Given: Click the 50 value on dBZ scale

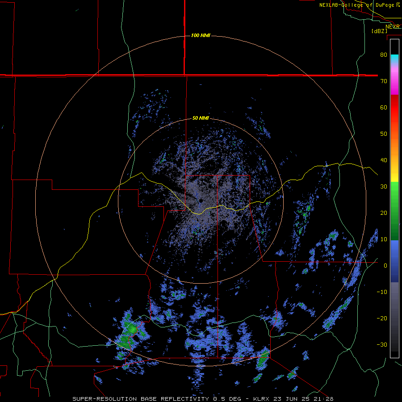Looking at the screenshot, I should [384, 134].
